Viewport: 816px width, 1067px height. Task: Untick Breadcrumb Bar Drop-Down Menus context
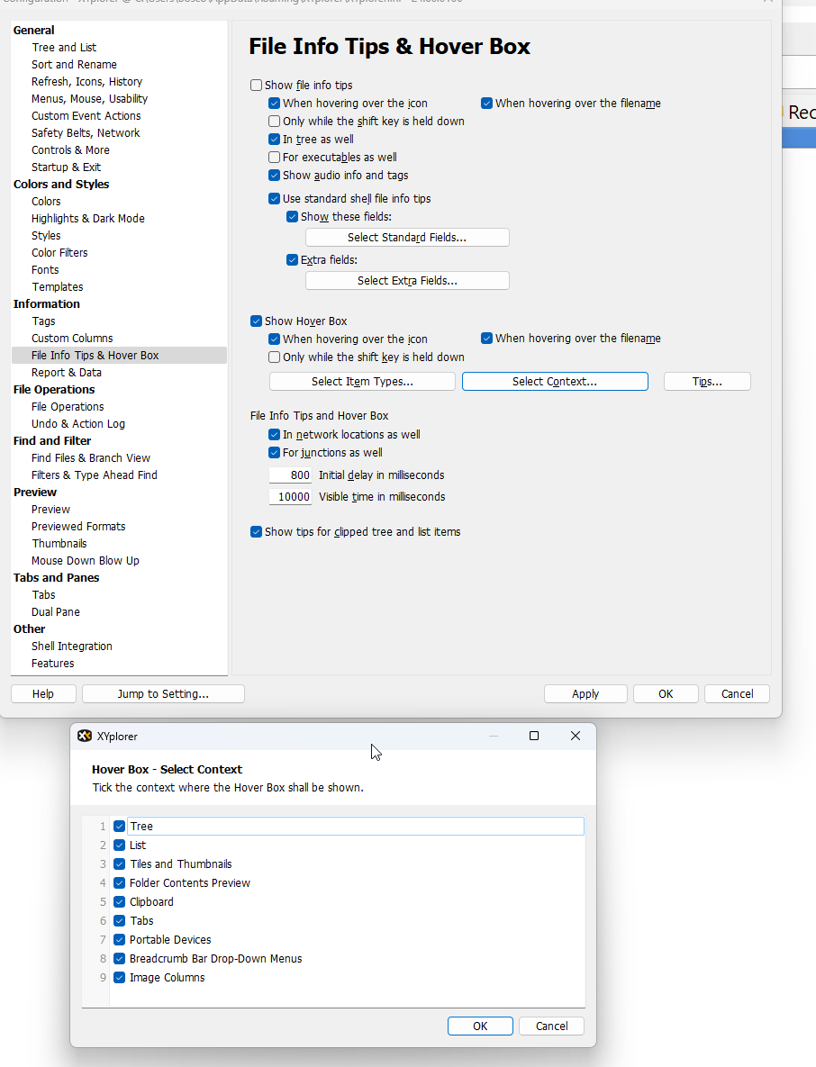[120, 959]
